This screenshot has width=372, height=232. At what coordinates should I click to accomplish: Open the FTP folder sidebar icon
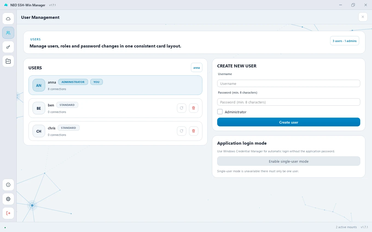coord(8,61)
